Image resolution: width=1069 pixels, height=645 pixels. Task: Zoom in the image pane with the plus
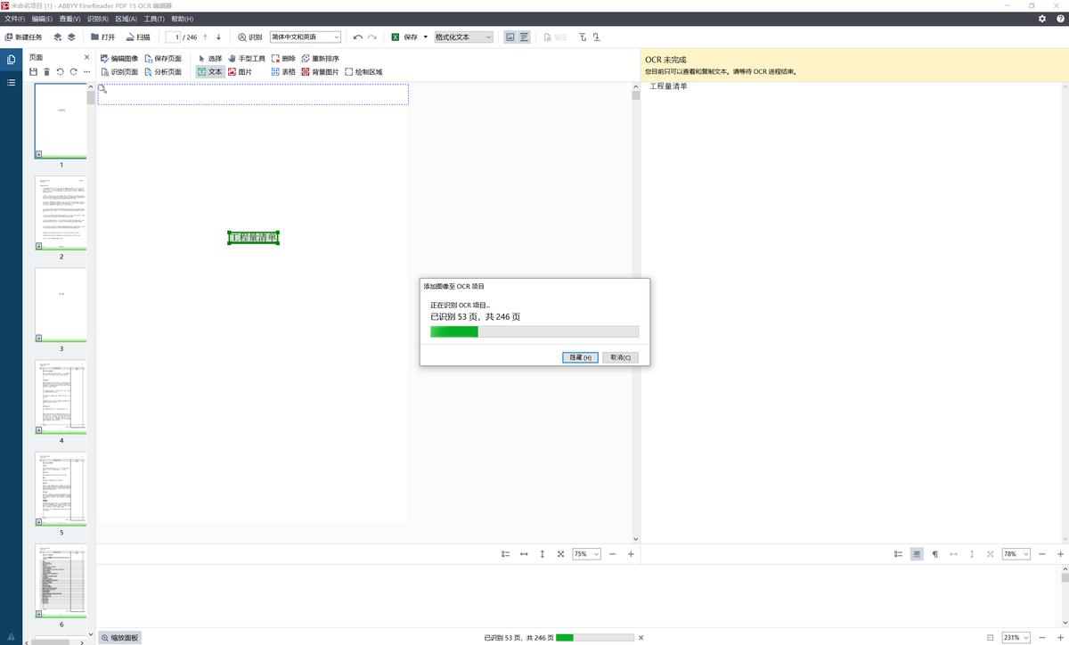click(631, 554)
